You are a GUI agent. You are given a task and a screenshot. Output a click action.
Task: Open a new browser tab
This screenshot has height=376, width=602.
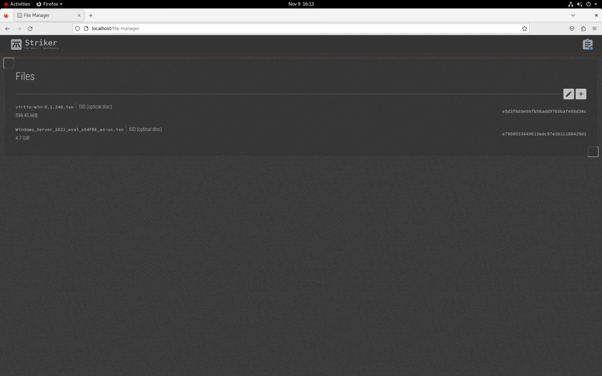[x=91, y=16]
